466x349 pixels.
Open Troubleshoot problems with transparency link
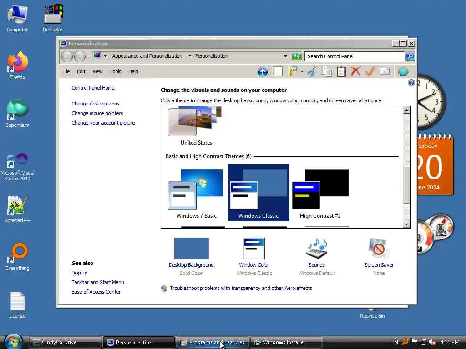[x=241, y=288]
